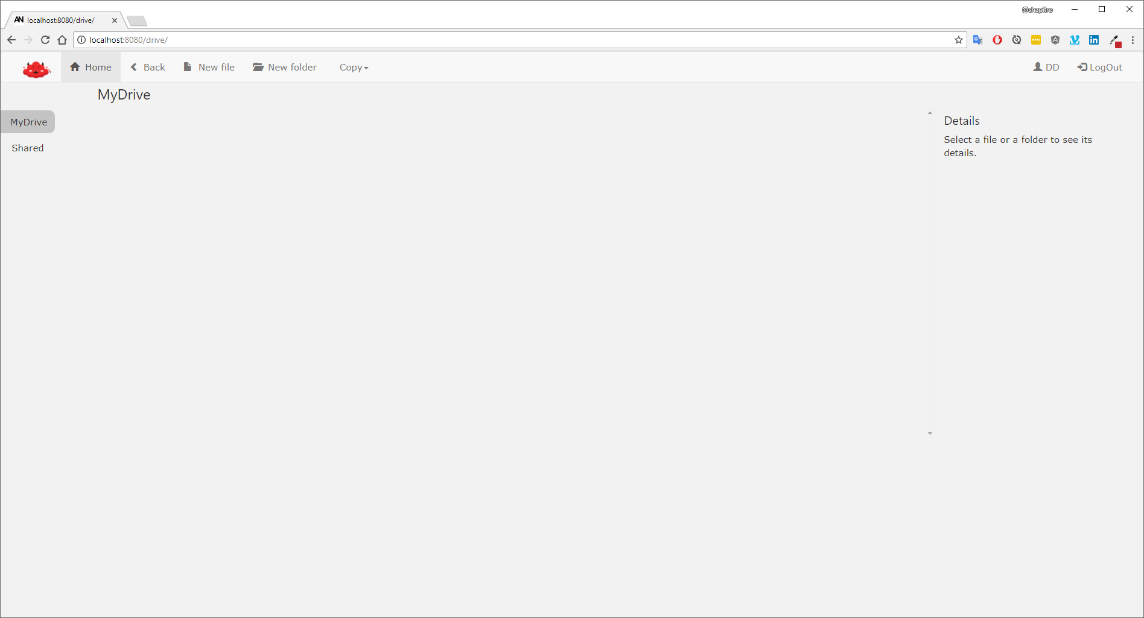
Task: Click the @chapitro profile label
Action: pyautogui.click(x=1037, y=10)
